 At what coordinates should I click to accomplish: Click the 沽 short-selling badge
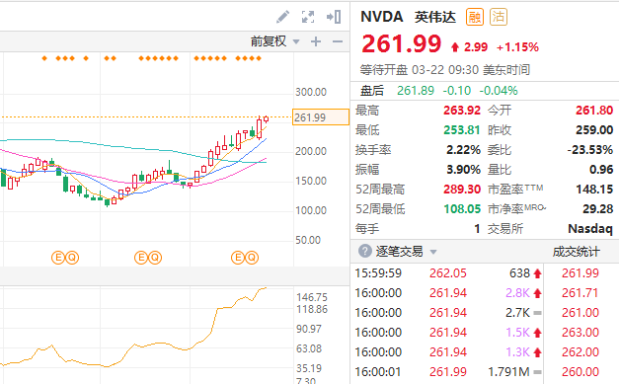[499, 17]
